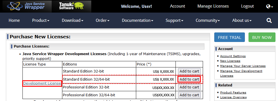
Task: Add Standard Edition 32-bit to cart
Action: click(189, 72)
